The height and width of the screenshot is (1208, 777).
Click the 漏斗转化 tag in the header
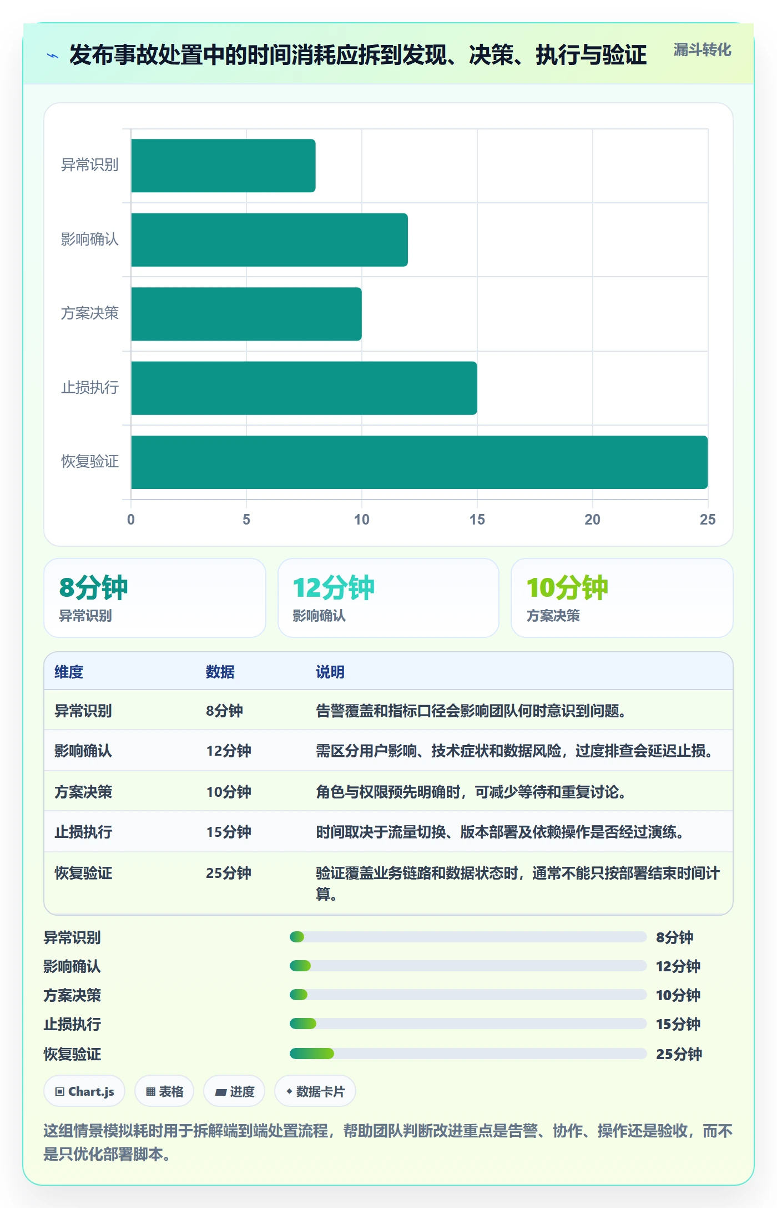click(x=702, y=50)
